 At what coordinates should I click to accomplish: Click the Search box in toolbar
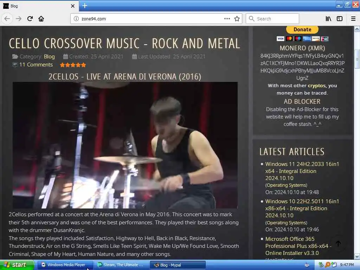(x=272, y=19)
